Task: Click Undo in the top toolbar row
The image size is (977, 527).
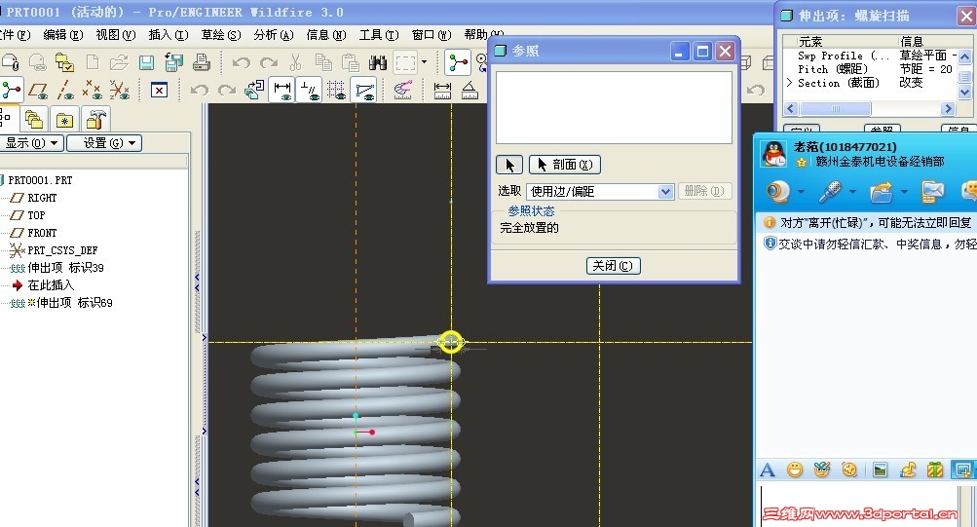Action: pos(242,62)
